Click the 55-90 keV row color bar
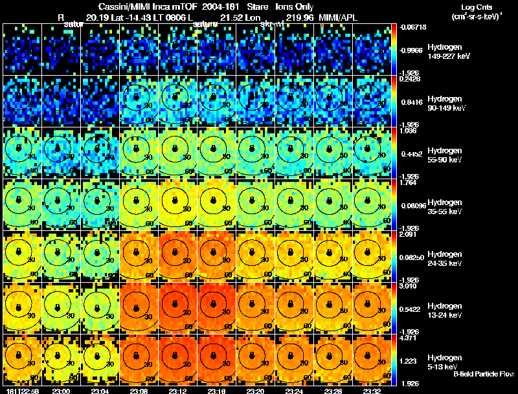Viewport: 518px width, 394px height. [394, 153]
